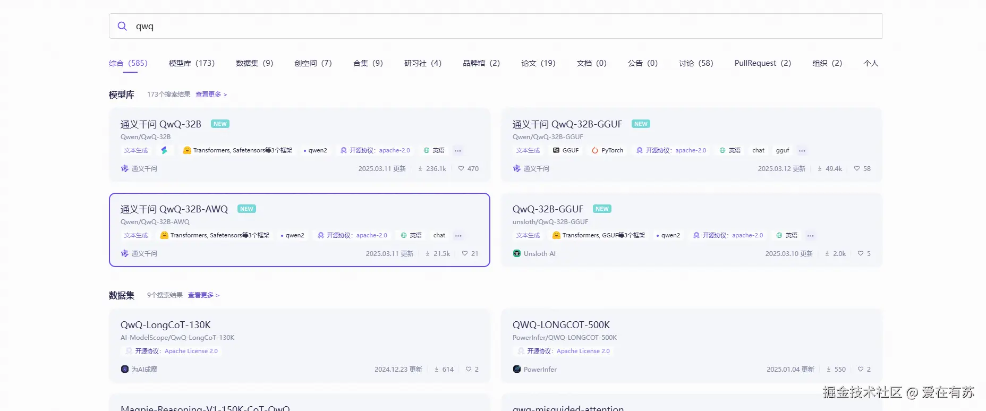Viewport: 986px width, 411px height.
Task: Open the 通义千问 QwQ-32B model title
Action: (x=161, y=124)
